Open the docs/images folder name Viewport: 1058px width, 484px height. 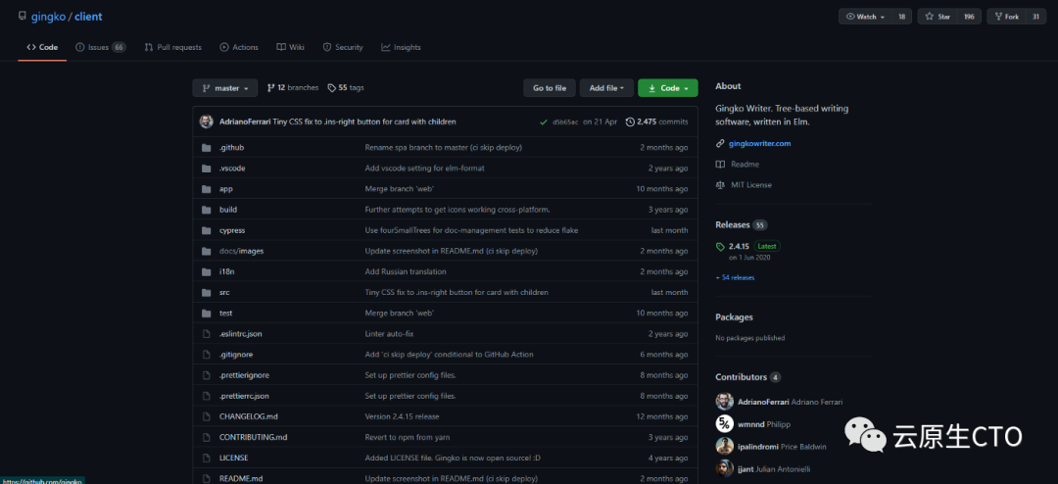point(241,251)
